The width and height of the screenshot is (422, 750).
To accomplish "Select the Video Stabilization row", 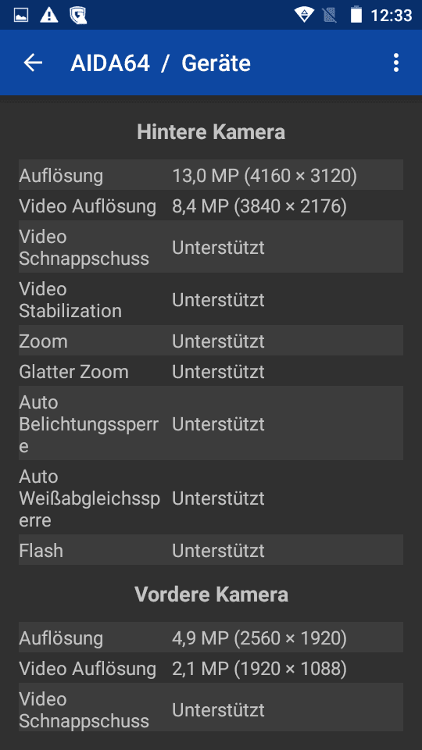I will point(211,299).
